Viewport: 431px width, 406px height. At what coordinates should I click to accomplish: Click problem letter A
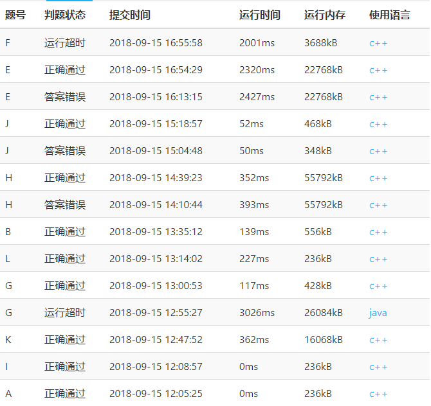click(8, 393)
